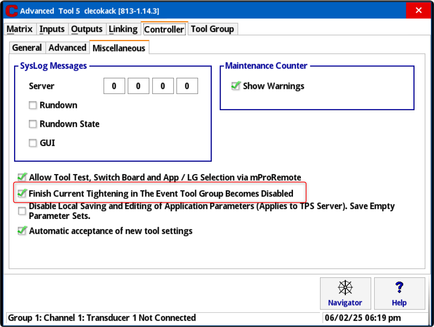
Task: Select the Linking tab
Action: pos(123,29)
